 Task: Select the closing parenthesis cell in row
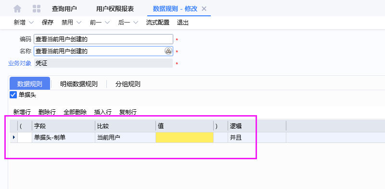click(x=220, y=137)
